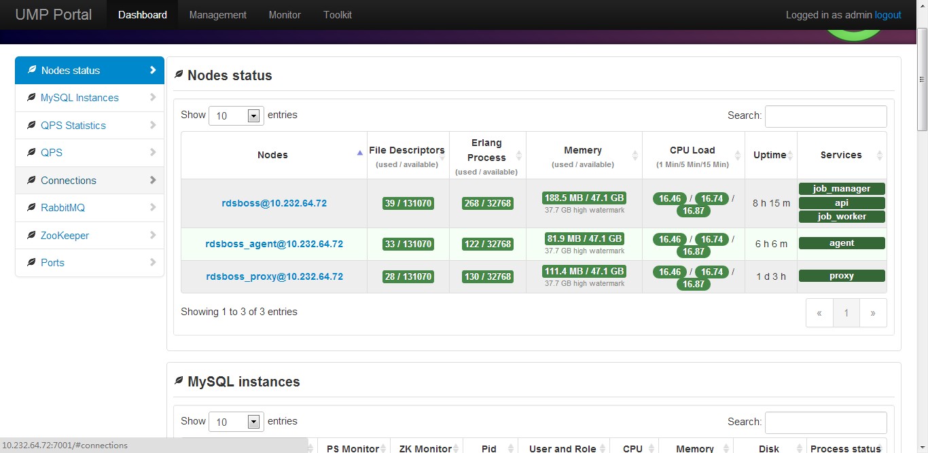Click chevron arrow on RabbitMQ sidebar row
This screenshot has height=453, width=928.
tap(153, 207)
